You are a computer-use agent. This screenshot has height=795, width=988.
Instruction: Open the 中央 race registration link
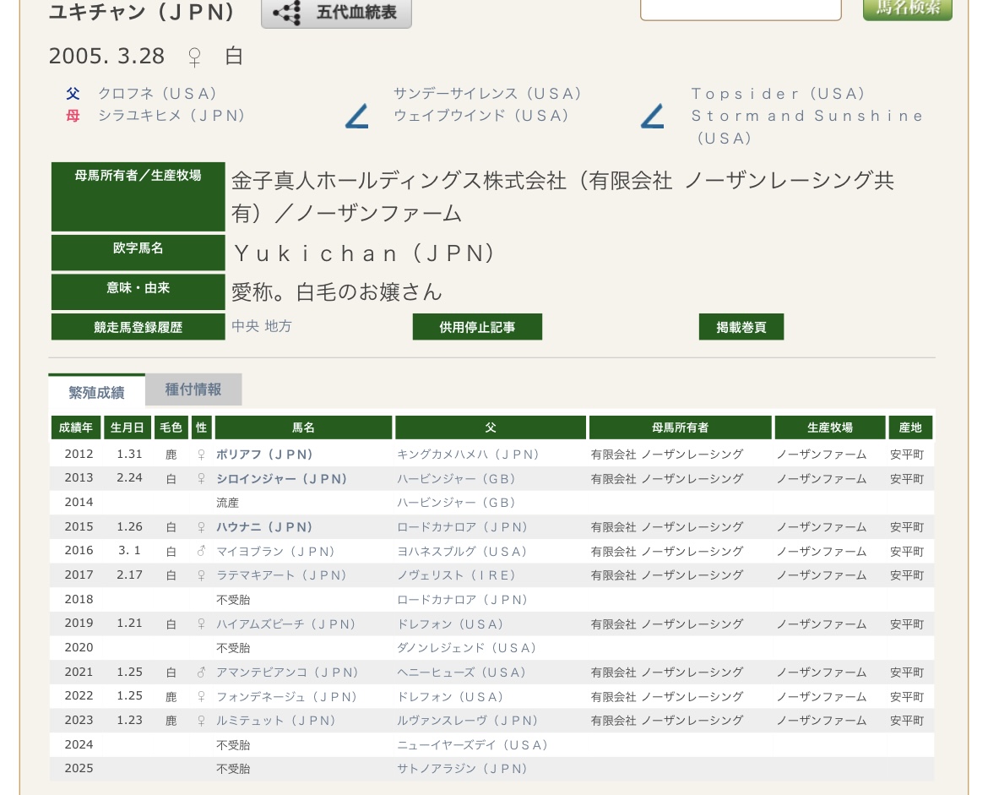tap(245, 326)
